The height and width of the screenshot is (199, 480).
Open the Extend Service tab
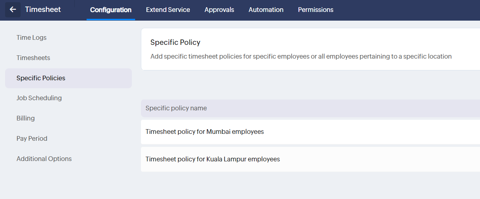click(x=168, y=10)
